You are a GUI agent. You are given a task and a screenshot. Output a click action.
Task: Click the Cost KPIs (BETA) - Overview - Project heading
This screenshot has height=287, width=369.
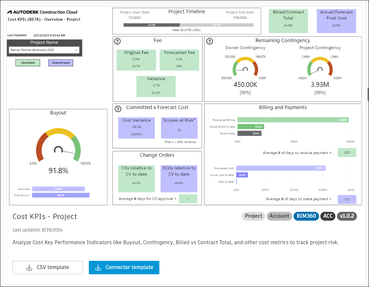[44, 19]
